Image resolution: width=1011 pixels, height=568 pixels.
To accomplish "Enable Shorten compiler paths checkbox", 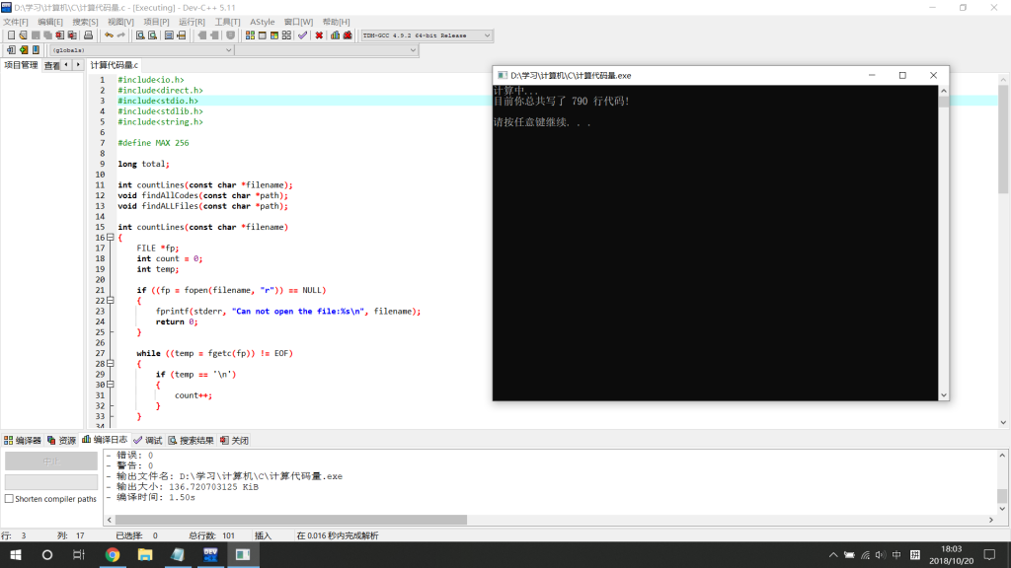I will (9, 498).
